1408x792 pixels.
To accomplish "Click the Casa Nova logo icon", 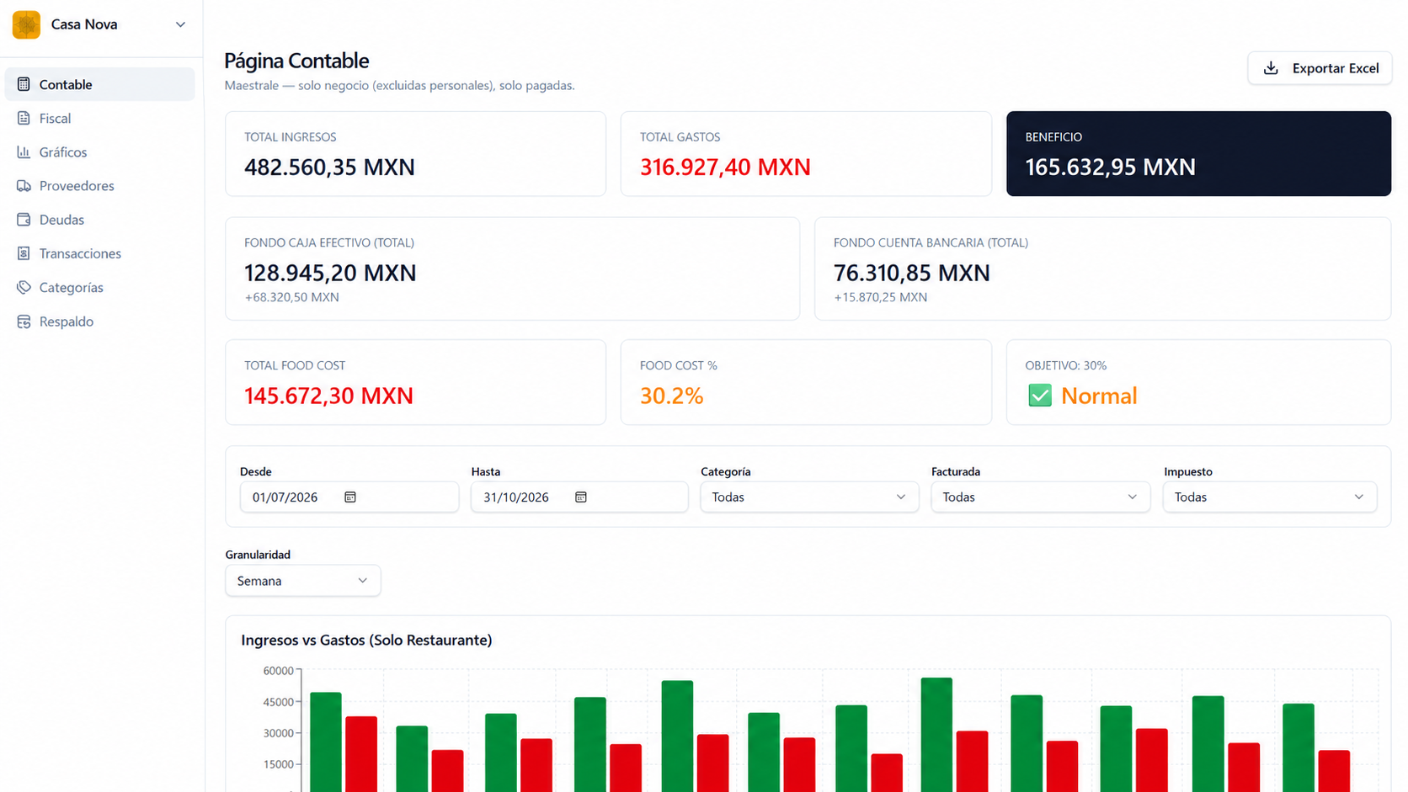I will click(x=26, y=24).
